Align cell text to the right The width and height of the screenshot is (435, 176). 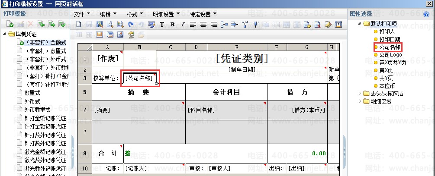point(214,25)
